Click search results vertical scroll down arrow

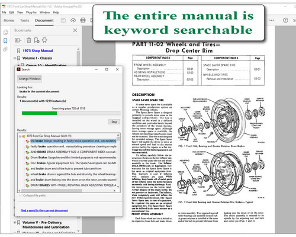118,187
